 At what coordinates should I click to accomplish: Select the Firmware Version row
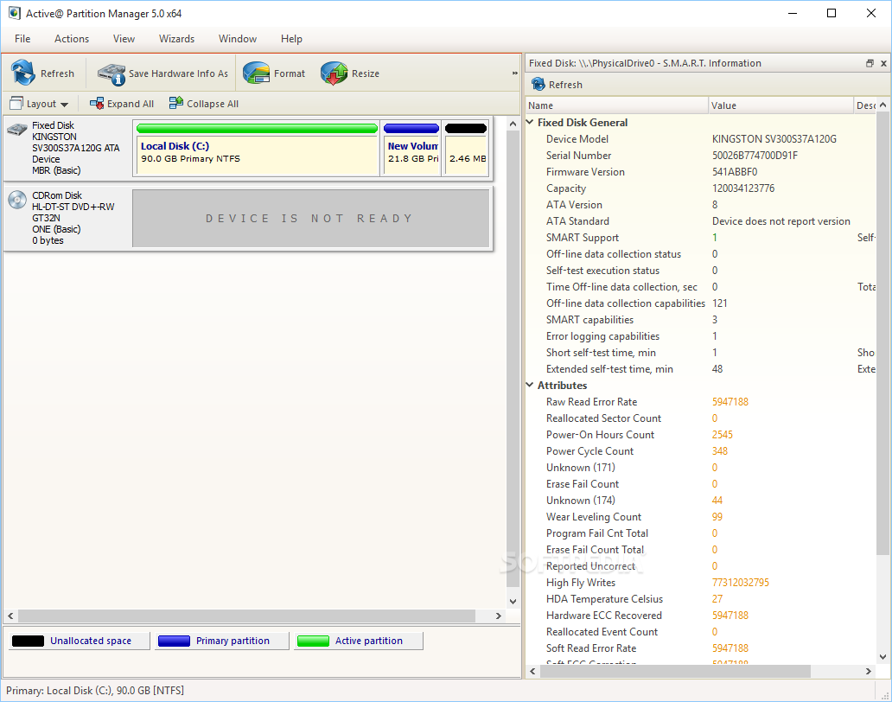point(701,172)
